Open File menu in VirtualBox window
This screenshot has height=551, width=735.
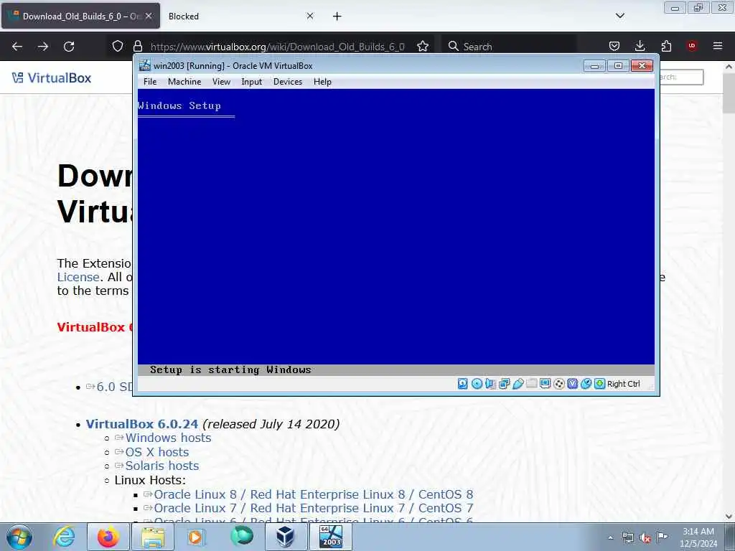click(x=150, y=82)
